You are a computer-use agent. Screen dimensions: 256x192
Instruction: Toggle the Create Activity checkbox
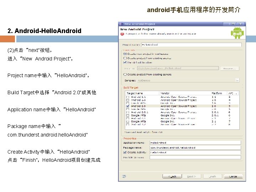[125, 152]
